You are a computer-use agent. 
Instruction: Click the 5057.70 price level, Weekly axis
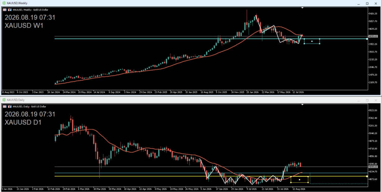373,21
